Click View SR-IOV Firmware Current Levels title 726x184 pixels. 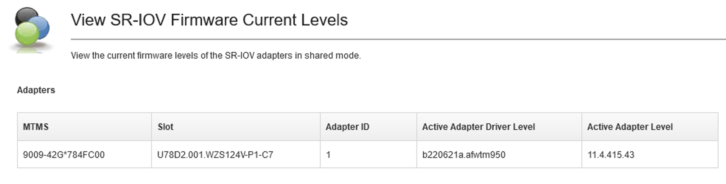(209, 20)
